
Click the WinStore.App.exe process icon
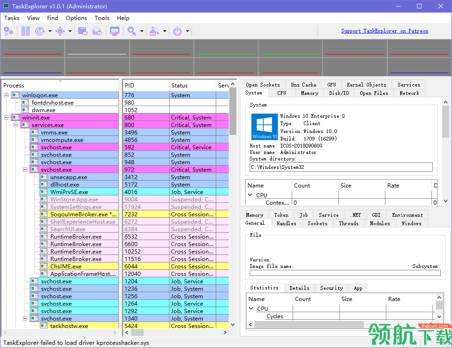click(44, 199)
